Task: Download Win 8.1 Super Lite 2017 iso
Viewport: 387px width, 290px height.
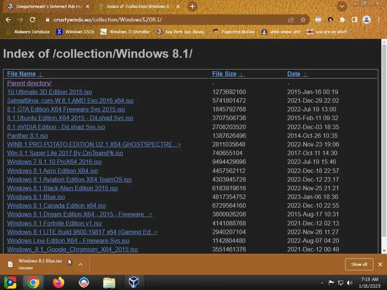Action: (65, 153)
